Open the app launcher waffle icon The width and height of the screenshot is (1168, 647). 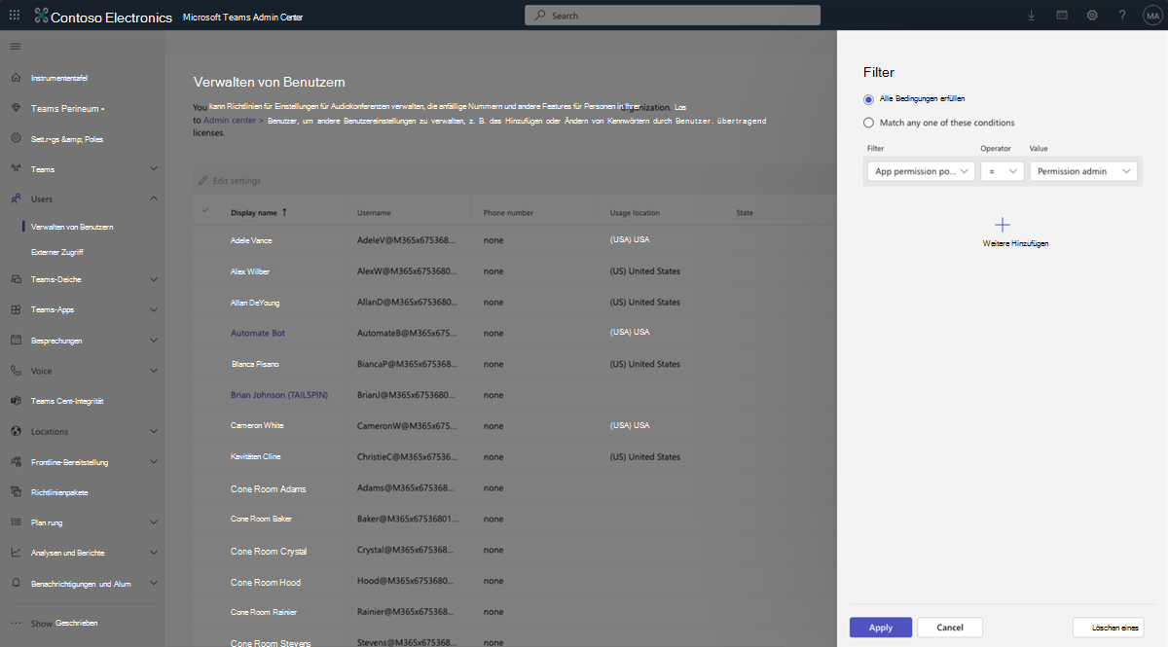coord(15,16)
